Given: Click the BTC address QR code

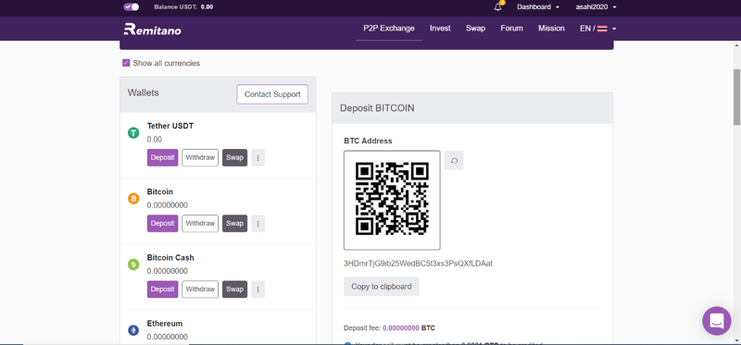Looking at the screenshot, I should pos(392,200).
